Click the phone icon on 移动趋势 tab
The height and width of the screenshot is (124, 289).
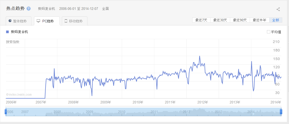tap(66, 21)
